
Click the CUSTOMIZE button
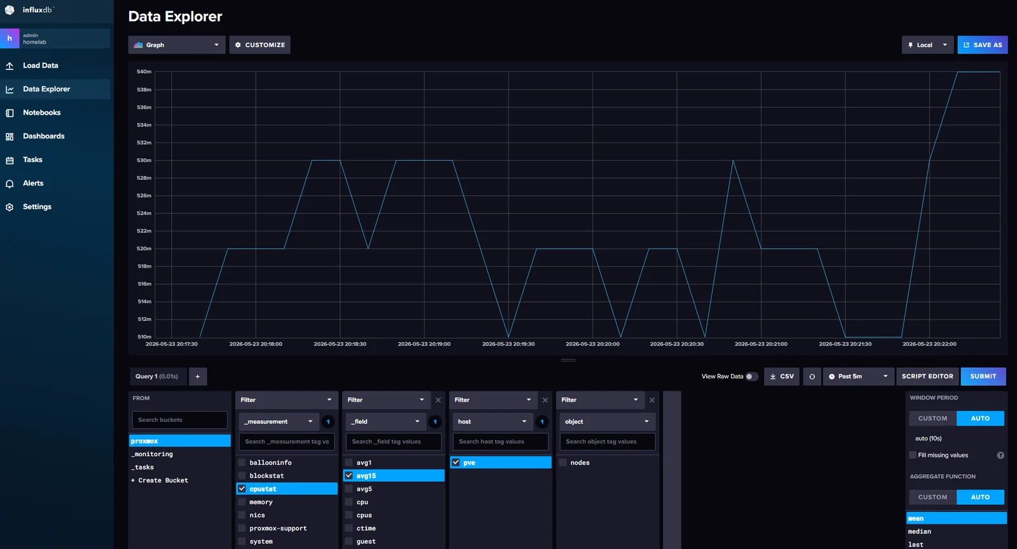tap(260, 44)
